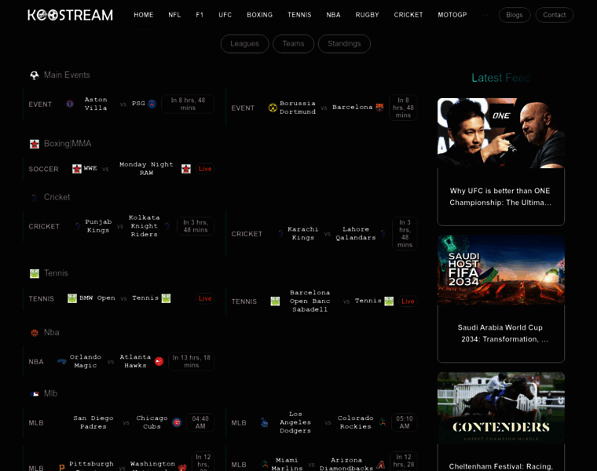This screenshot has width=597, height=471.
Task: Open Magic vs Hawks countdown badge
Action: pos(191,361)
